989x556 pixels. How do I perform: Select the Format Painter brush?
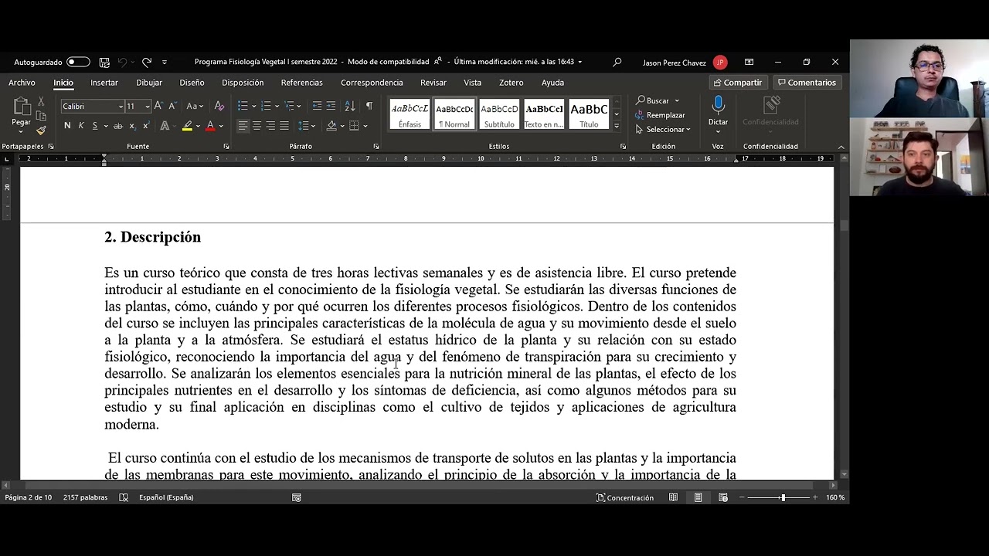pyautogui.click(x=41, y=130)
